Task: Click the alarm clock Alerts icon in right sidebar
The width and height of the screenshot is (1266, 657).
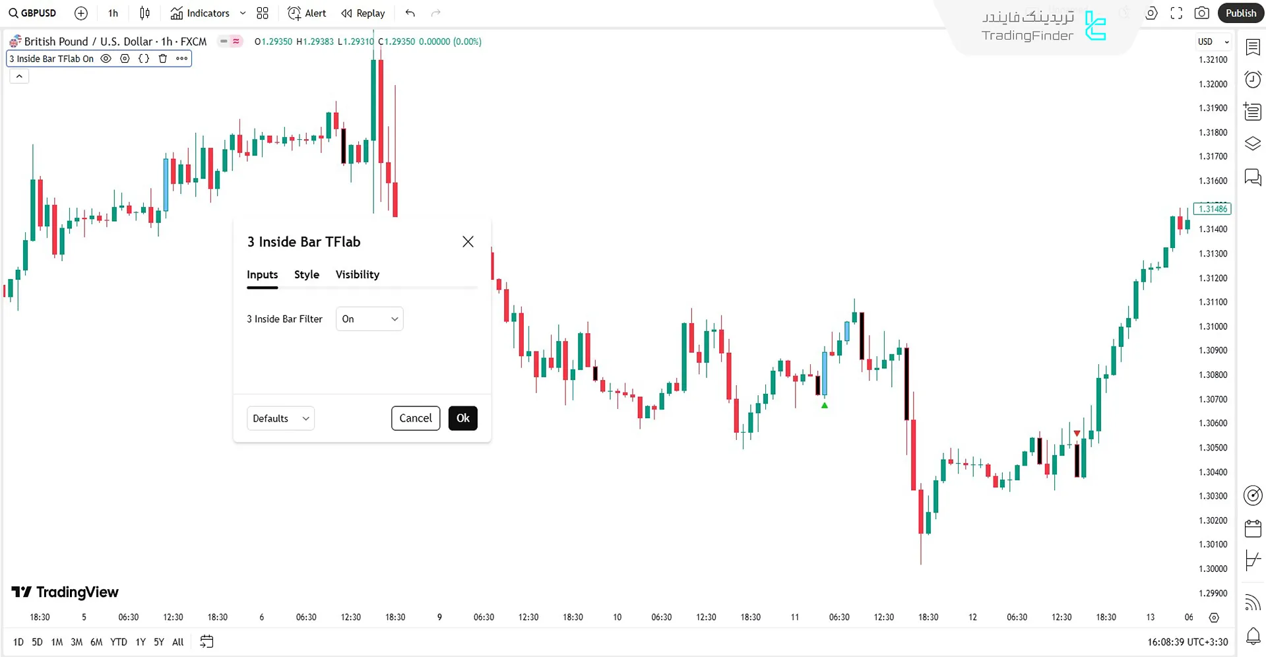Action: click(x=1253, y=80)
